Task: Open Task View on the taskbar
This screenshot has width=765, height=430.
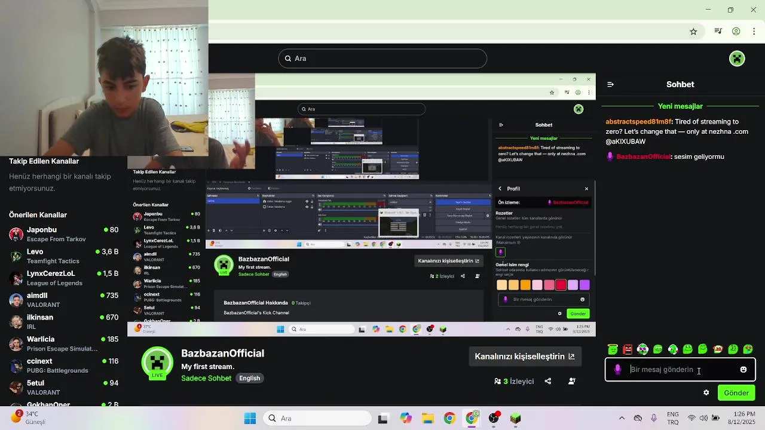Action: [383, 418]
